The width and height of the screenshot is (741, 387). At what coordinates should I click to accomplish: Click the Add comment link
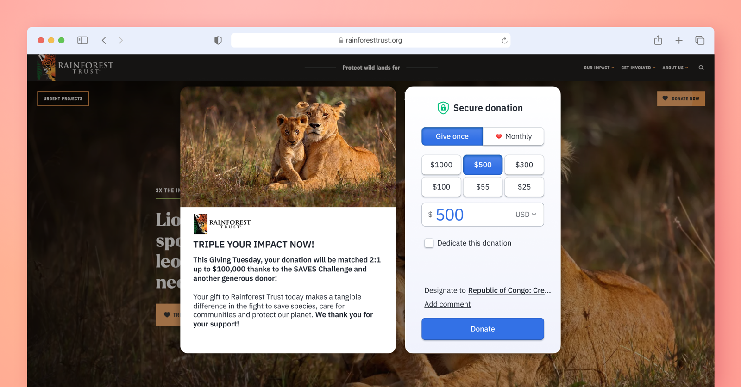pyautogui.click(x=447, y=304)
